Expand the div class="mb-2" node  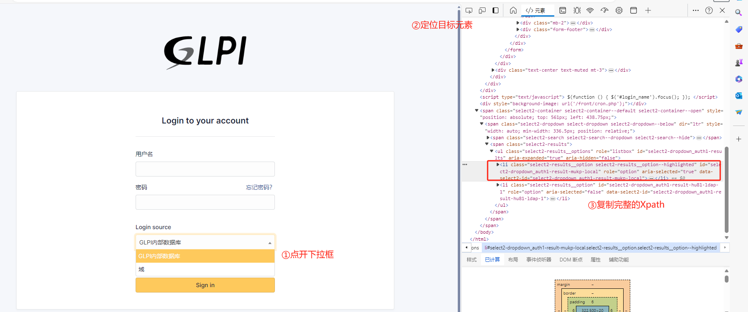pos(518,23)
